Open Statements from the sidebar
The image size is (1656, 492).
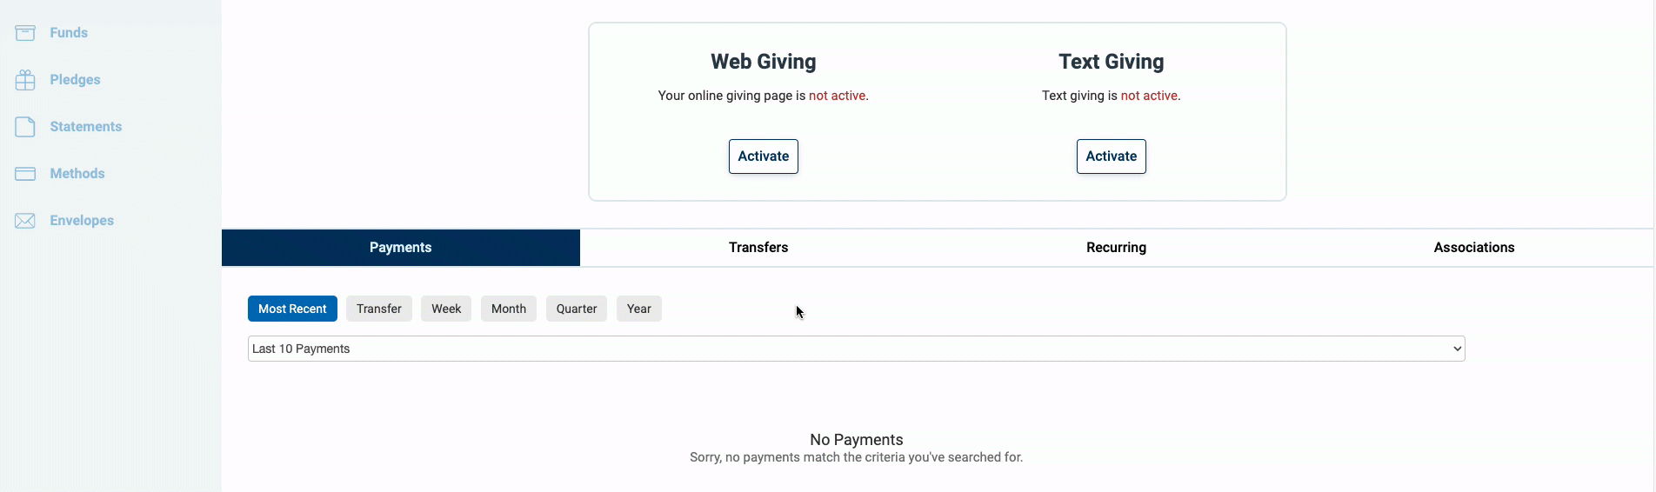(85, 127)
